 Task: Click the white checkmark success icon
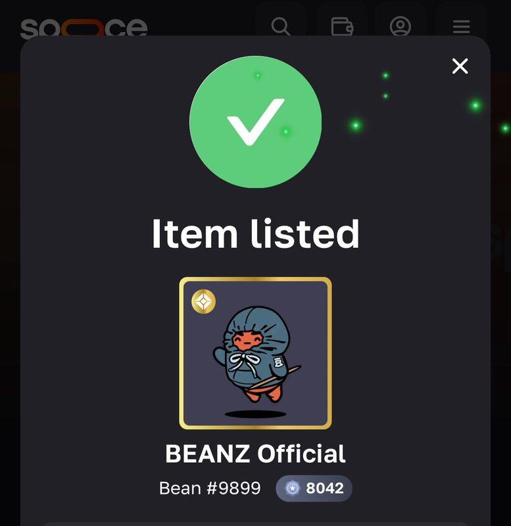[256, 122]
